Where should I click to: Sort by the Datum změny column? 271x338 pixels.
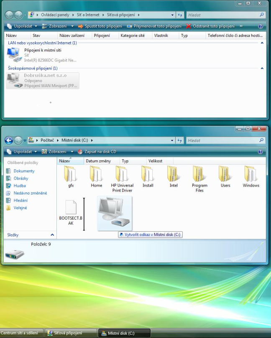point(98,161)
